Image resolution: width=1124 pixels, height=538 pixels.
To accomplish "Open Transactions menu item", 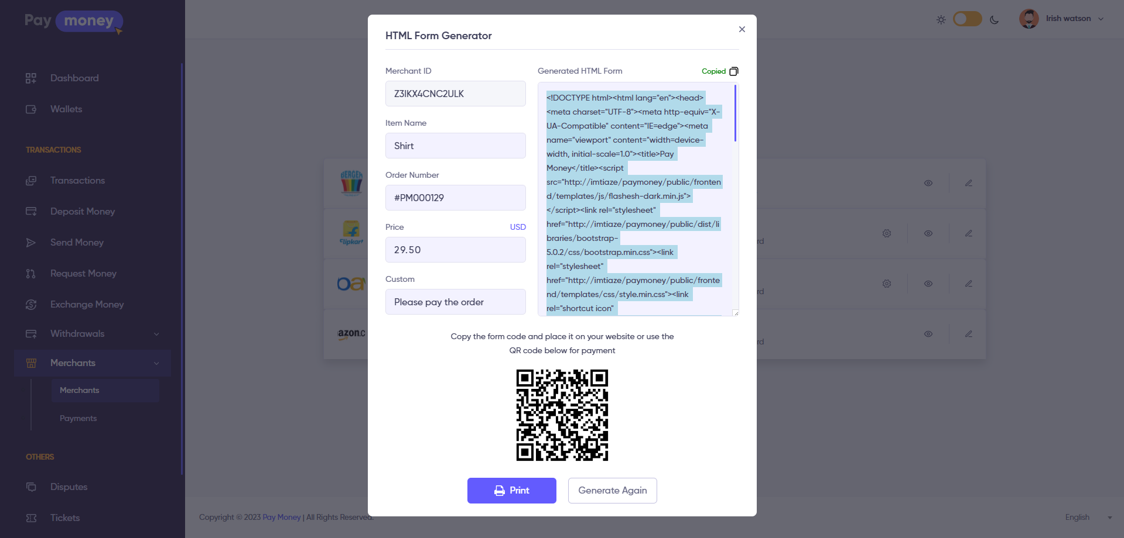I will [77, 181].
